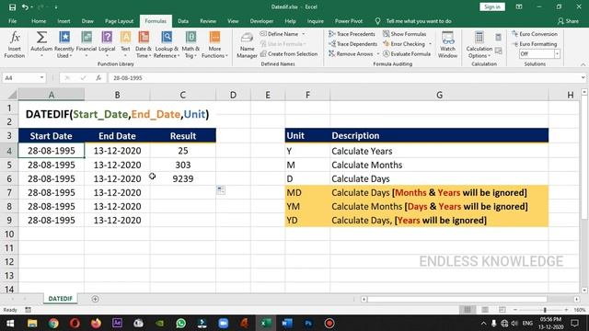Open the Error Checking dropdown arrow
The width and height of the screenshot is (589, 331).
(x=430, y=44)
